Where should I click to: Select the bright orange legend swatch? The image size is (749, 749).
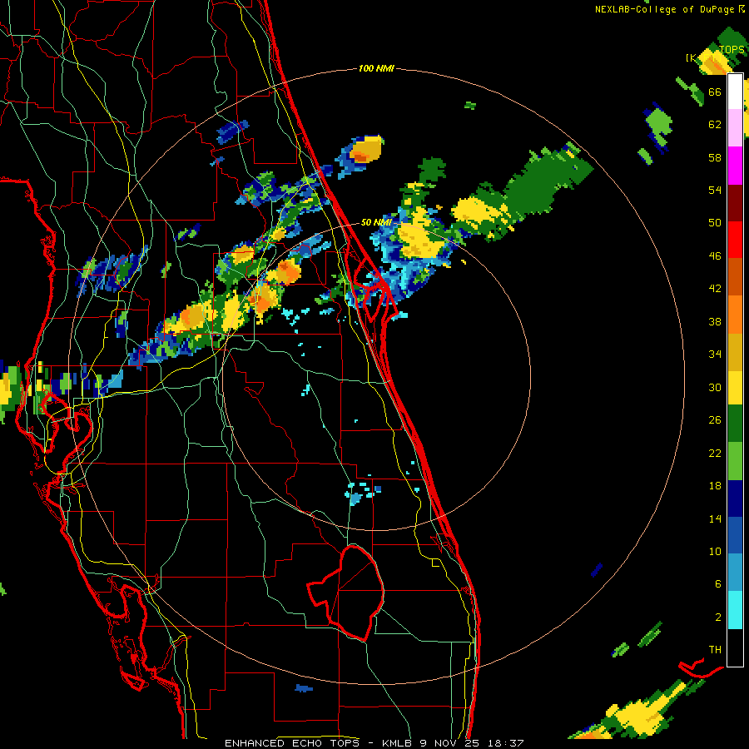point(735,315)
